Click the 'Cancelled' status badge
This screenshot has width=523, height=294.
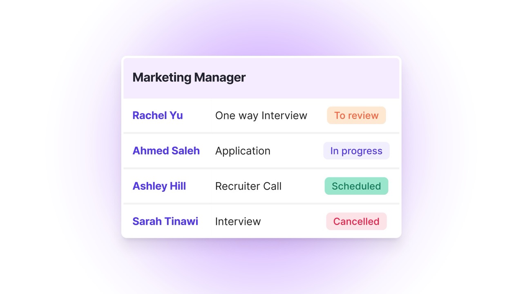[x=356, y=221]
